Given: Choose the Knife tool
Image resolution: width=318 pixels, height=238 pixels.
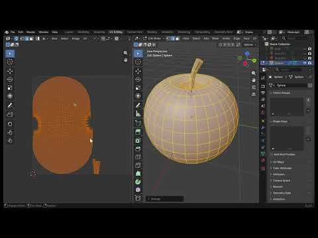Looking at the screenshot, I should 138,165.
